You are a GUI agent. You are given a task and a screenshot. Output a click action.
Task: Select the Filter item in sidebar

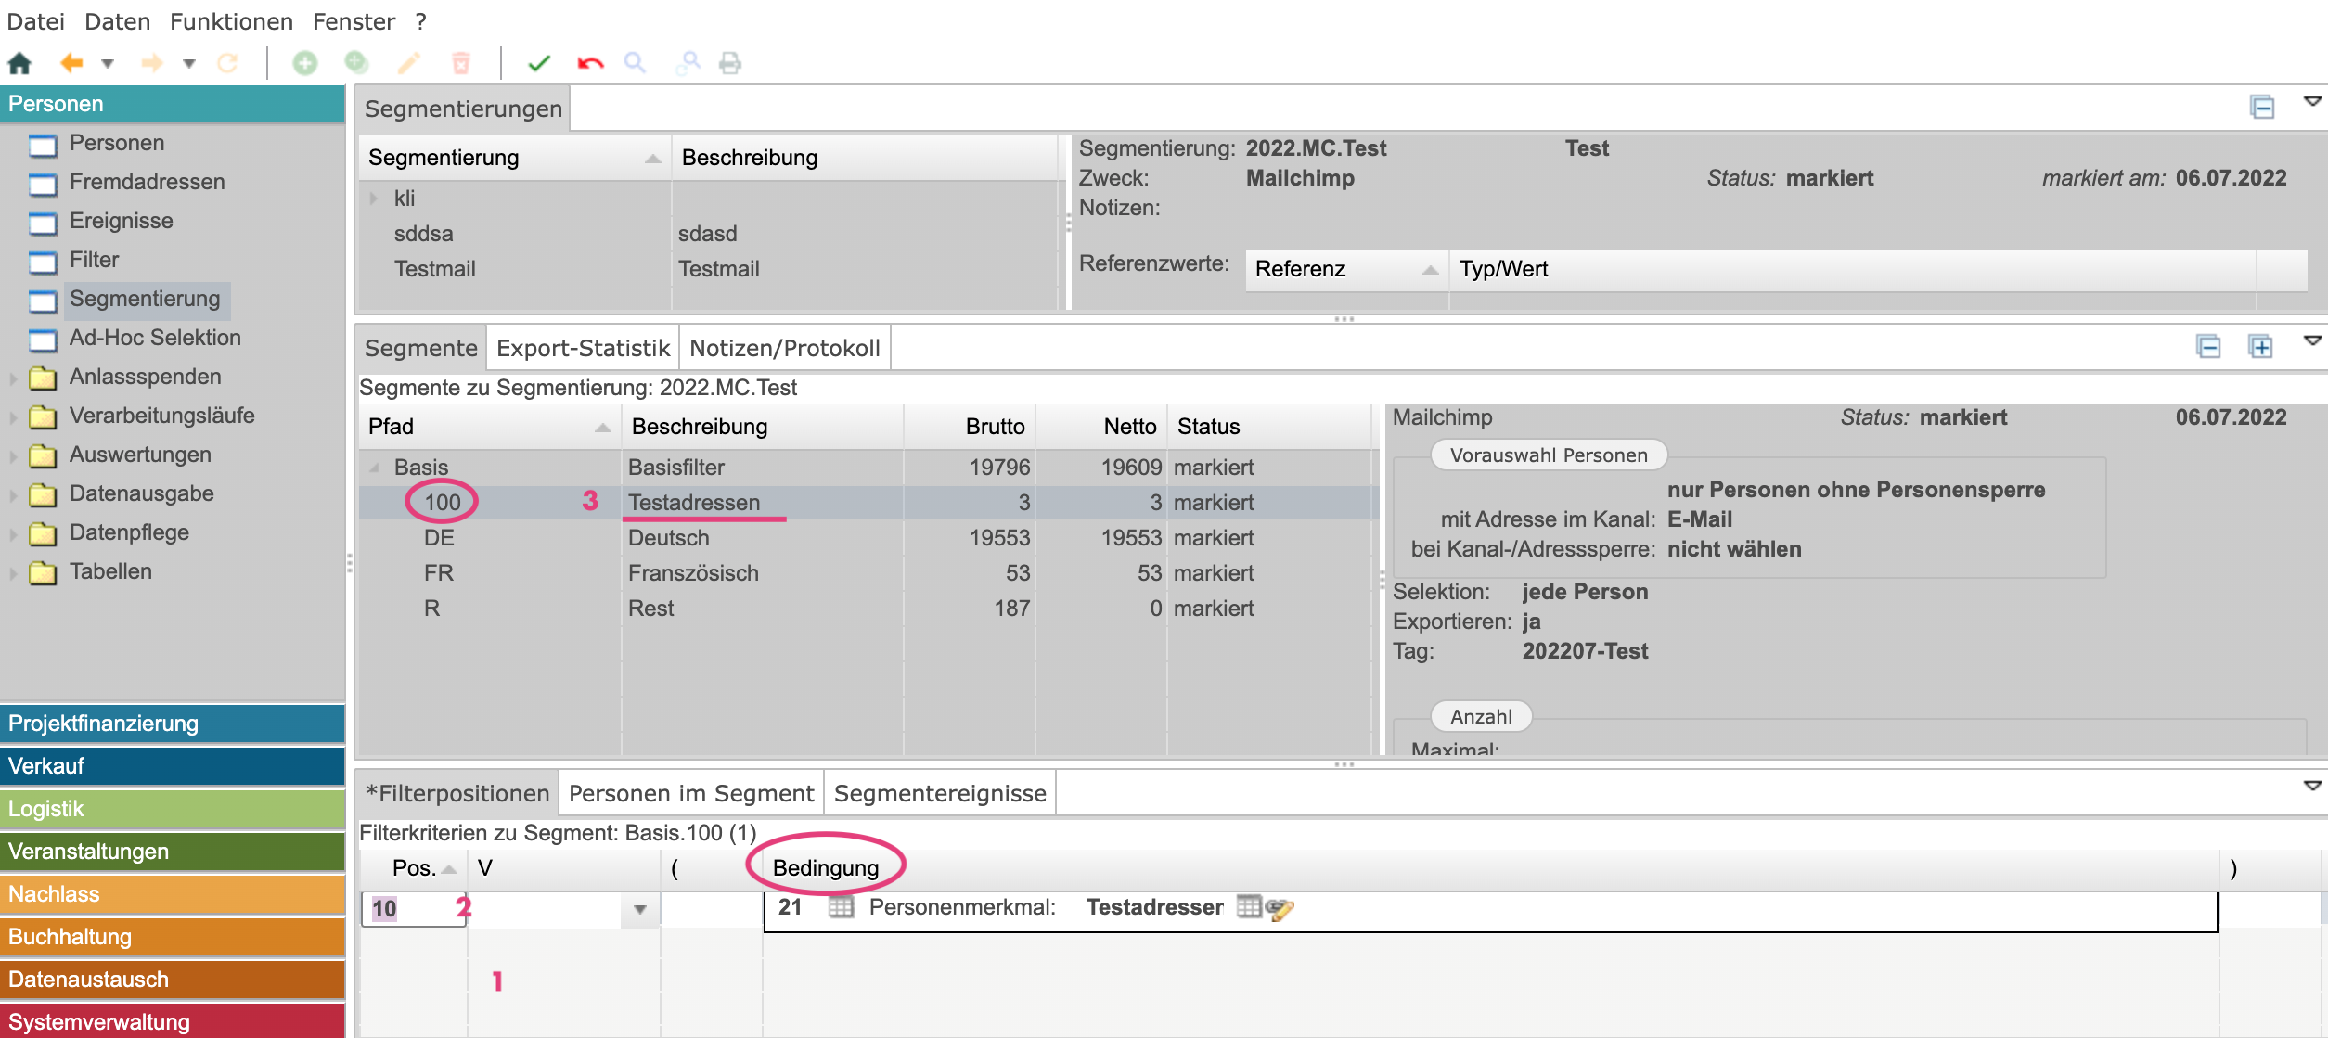tap(94, 260)
